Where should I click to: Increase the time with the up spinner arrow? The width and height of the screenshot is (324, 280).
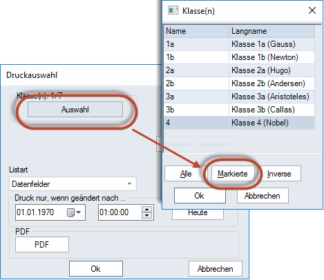tap(146, 209)
